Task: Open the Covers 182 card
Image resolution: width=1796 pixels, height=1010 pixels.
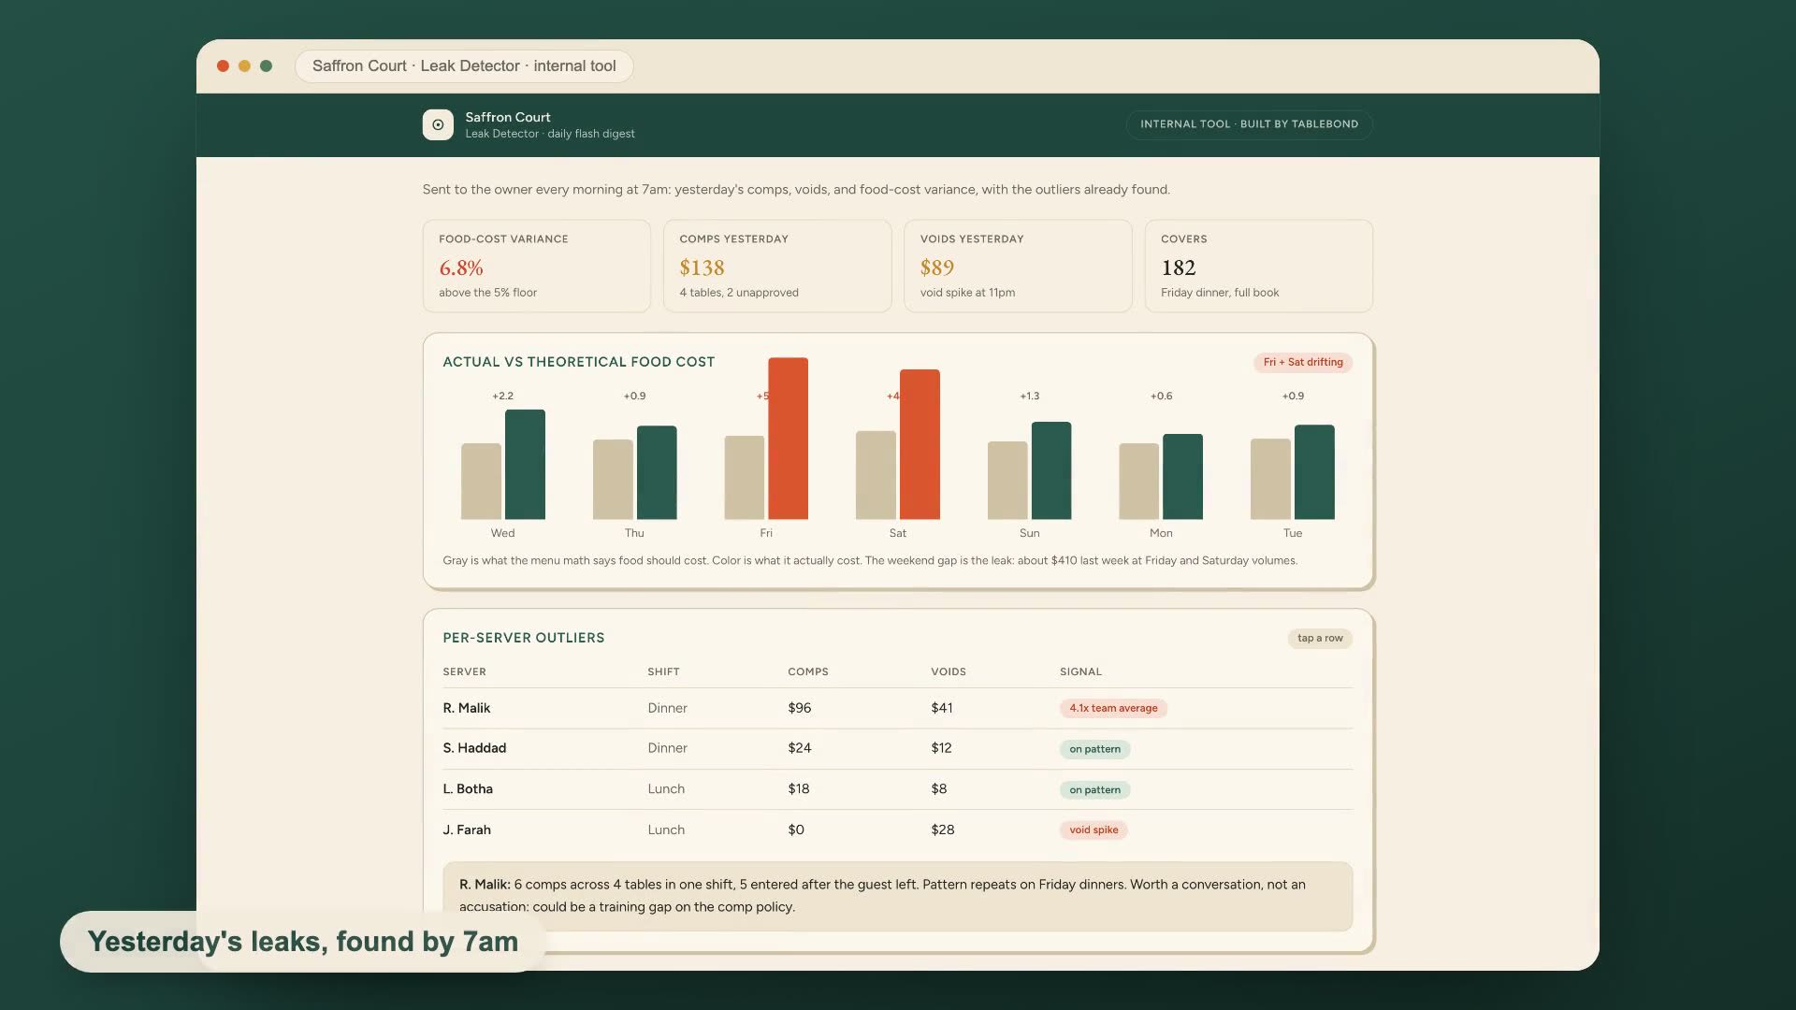Action: coord(1258,266)
